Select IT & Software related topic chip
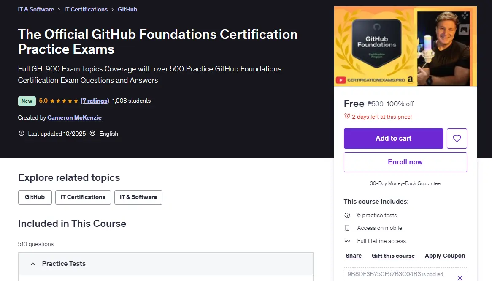This screenshot has height=281, width=492. coord(138,197)
